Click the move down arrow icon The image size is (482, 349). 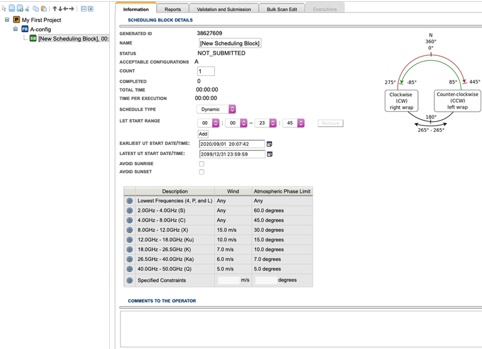pyautogui.click(x=60, y=9)
